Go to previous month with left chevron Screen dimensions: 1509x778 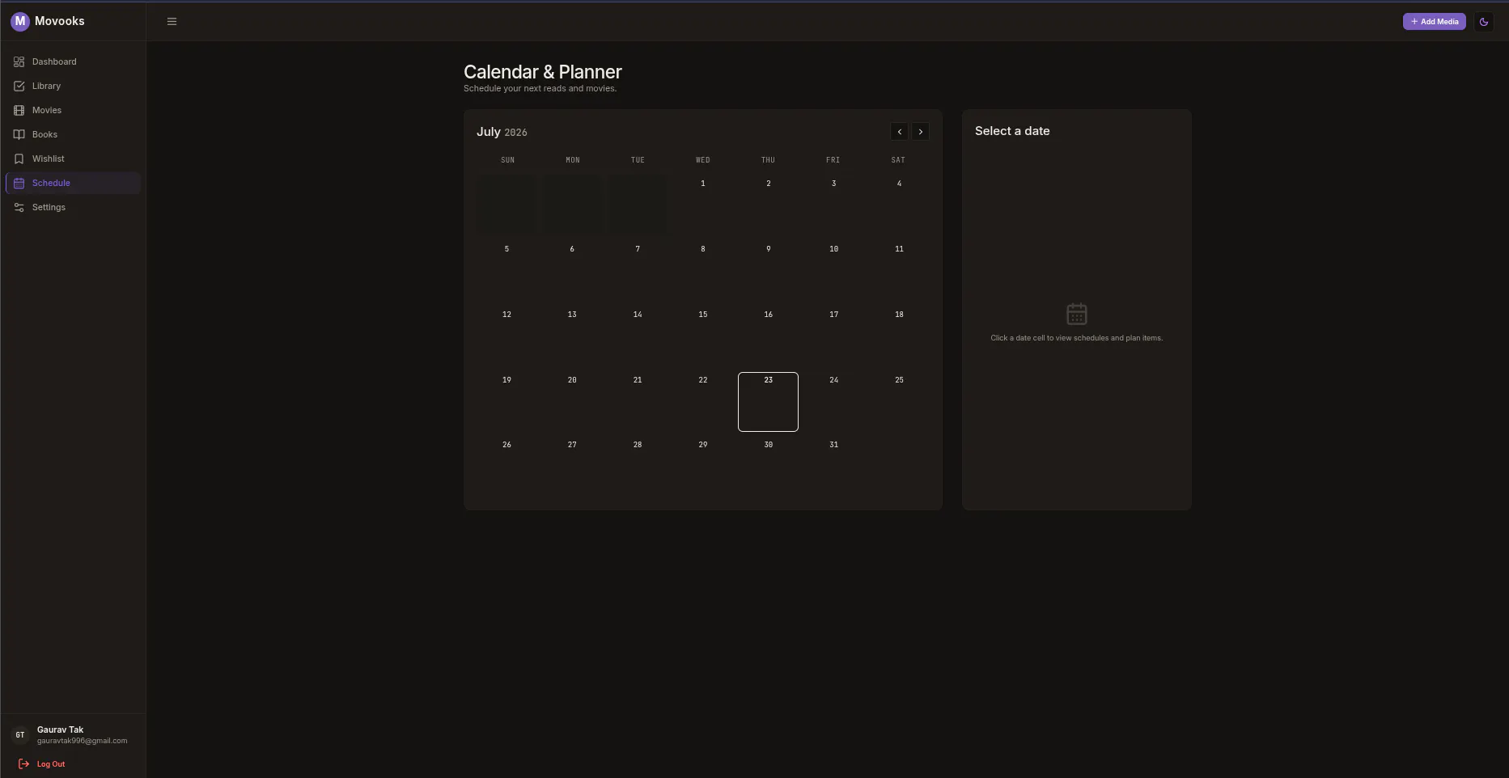[x=900, y=132]
